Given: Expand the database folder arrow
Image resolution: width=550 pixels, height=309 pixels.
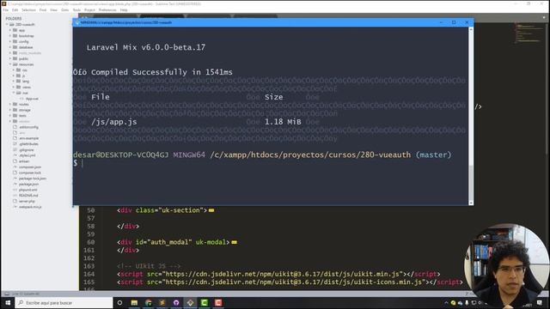Looking at the screenshot, I should 10,47.
